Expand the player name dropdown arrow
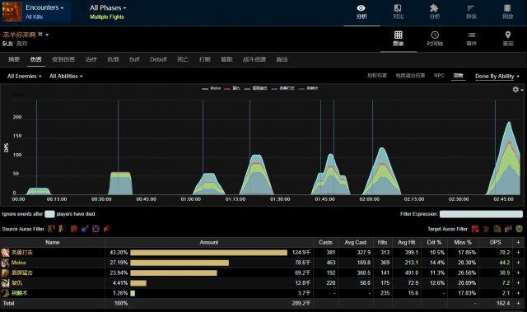The image size is (527, 312). click(47, 35)
